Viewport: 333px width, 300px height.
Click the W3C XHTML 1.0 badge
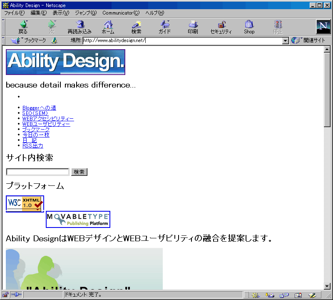(25, 204)
